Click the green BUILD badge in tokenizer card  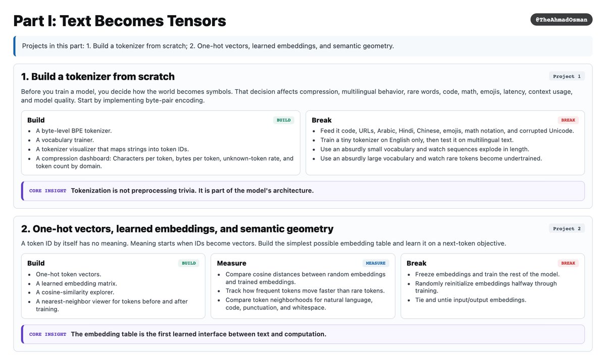(x=283, y=120)
